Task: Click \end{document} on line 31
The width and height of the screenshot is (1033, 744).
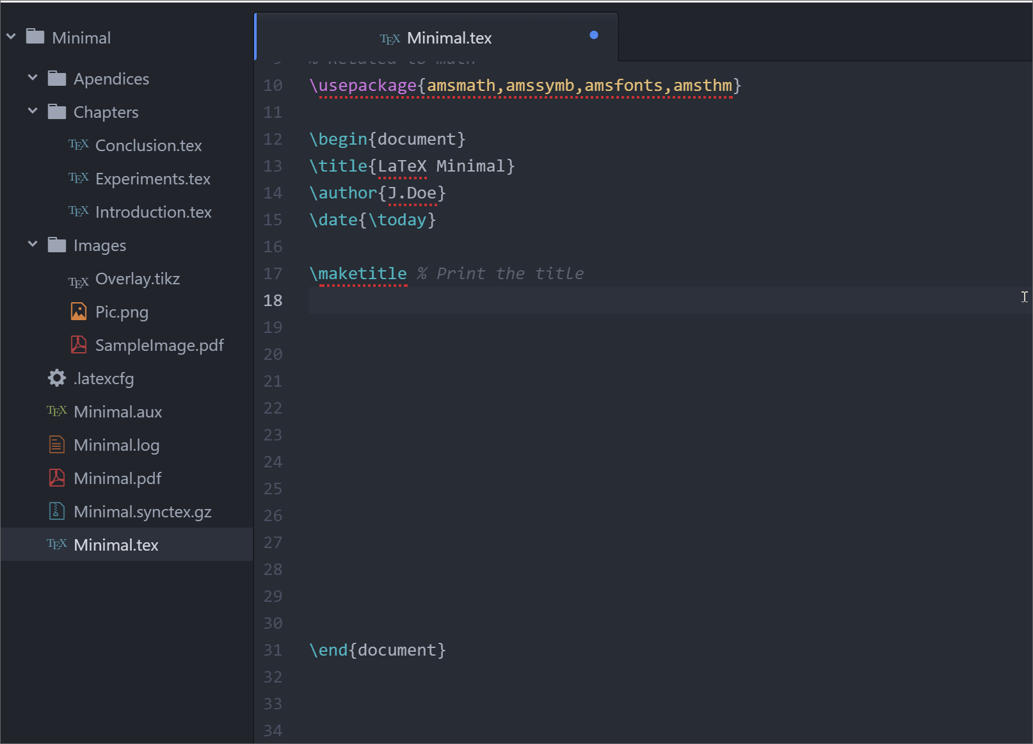Action: (378, 650)
